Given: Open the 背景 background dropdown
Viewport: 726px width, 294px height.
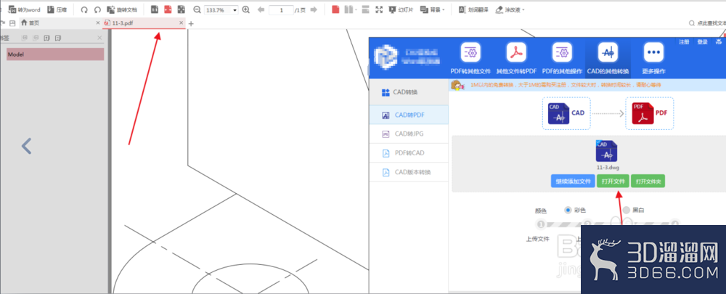Looking at the screenshot, I should coord(433,9).
